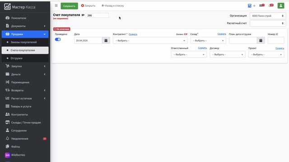Click the План. дата отгрузки input
The width and height of the screenshot is (289, 162).
pyautogui.click(x=243, y=40)
